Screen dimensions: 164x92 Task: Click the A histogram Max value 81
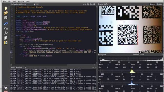pyautogui.click(x=124, y=79)
